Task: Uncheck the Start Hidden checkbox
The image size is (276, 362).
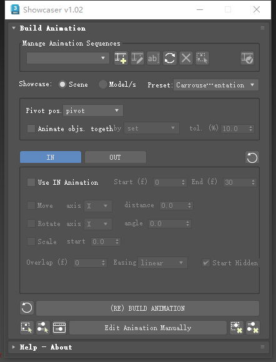Action: [206, 263]
